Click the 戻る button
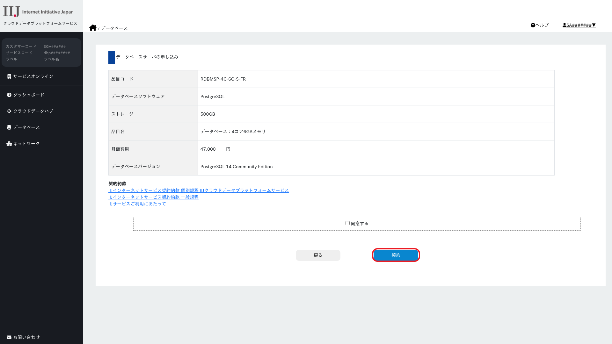Screen dimensions: 612x344 318,255
